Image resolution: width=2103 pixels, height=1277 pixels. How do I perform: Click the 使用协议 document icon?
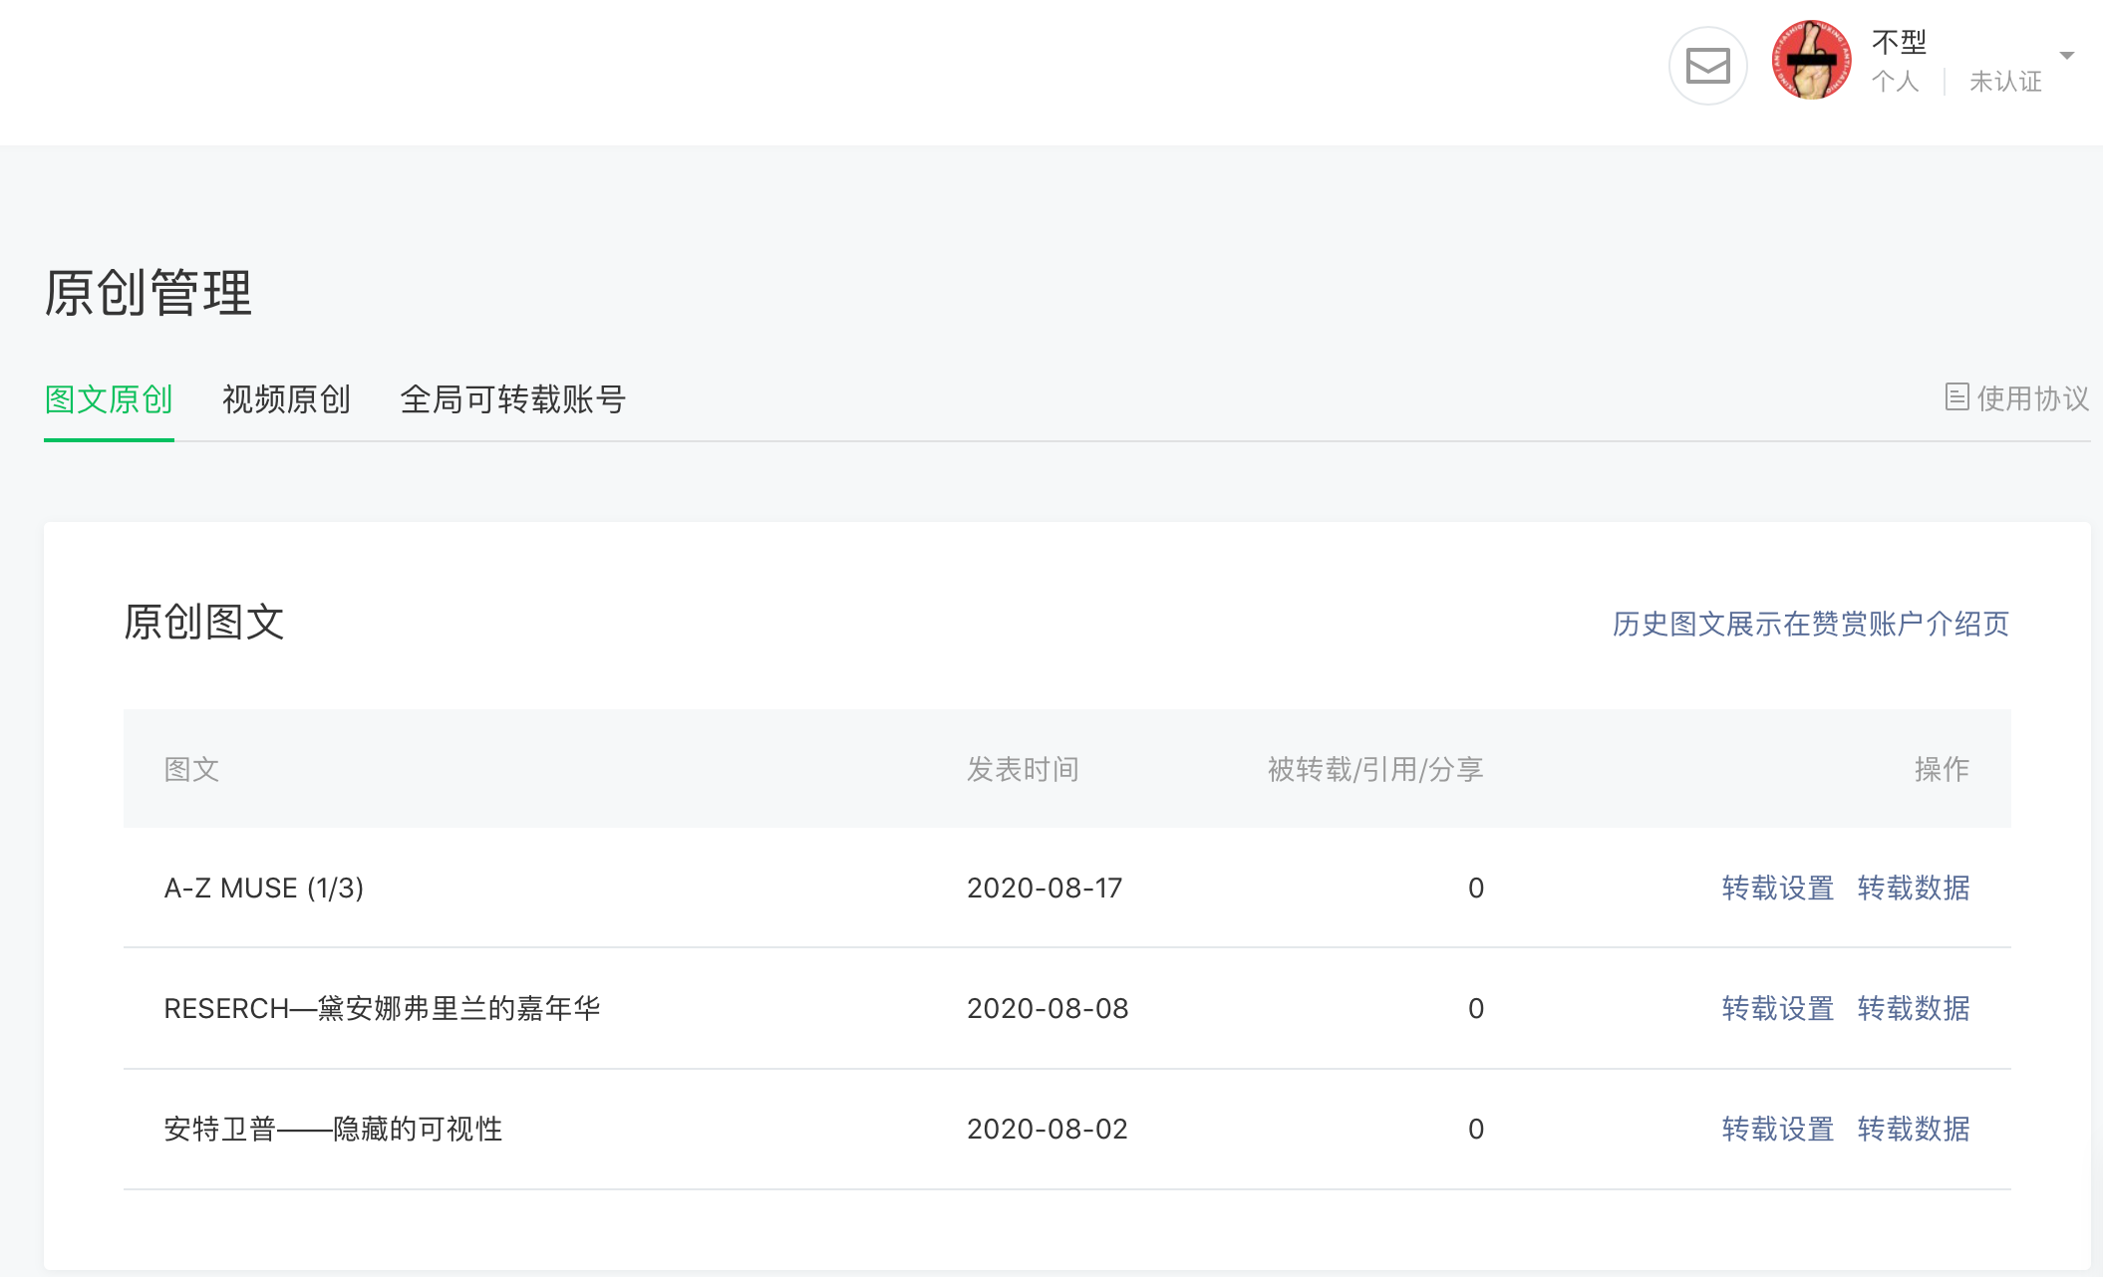(1956, 397)
